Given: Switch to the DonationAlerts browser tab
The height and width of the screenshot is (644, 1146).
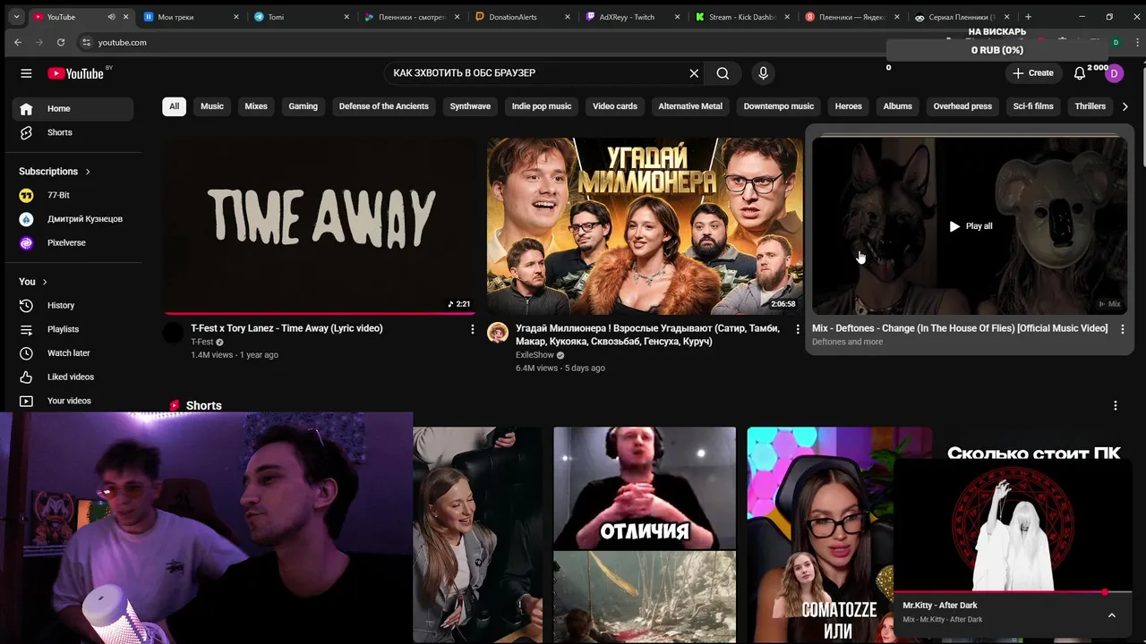Looking at the screenshot, I should coord(522,17).
